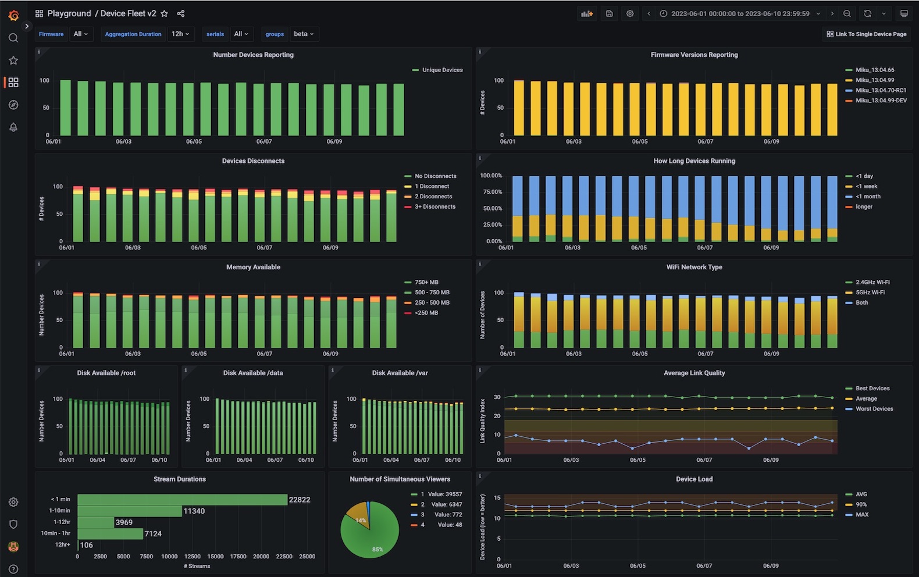Open the search icon in sidebar
The height and width of the screenshot is (577, 919).
coord(13,38)
